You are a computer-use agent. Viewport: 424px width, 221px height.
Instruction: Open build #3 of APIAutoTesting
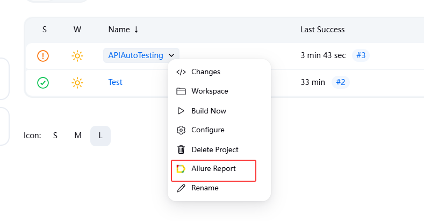pyautogui.click(x=361, y=55)
